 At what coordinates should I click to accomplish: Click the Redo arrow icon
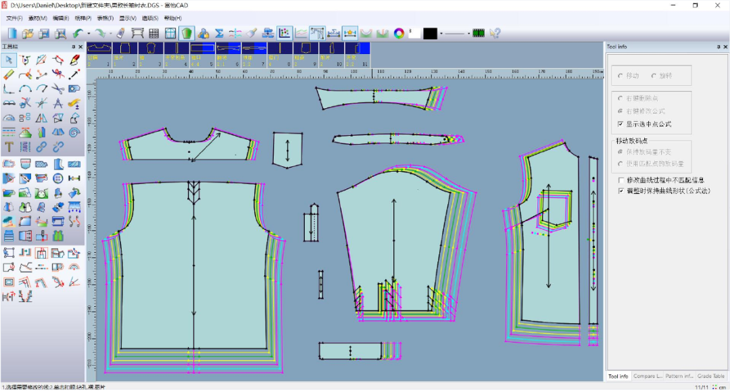coord(99,33)
